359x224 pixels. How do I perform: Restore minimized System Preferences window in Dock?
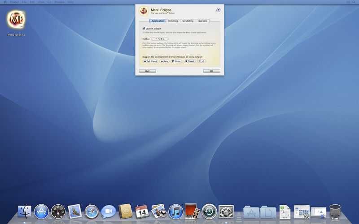[302, 211]
